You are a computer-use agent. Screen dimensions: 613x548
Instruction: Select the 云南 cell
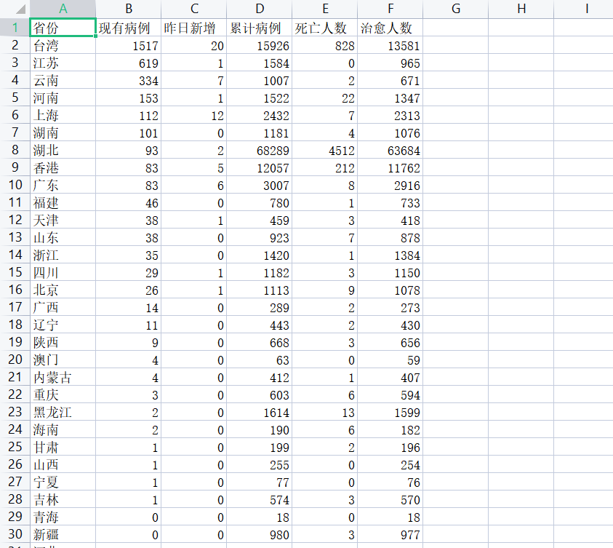coord(63,81)
